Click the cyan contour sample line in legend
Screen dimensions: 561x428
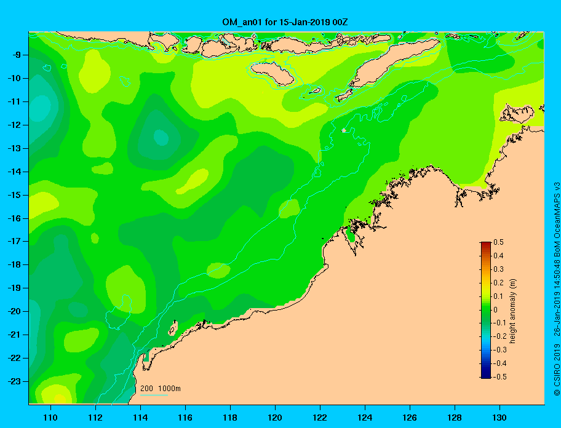[154, 395]
